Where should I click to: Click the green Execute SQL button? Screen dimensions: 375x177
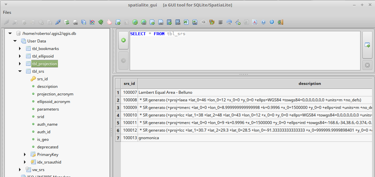(123, 40)
